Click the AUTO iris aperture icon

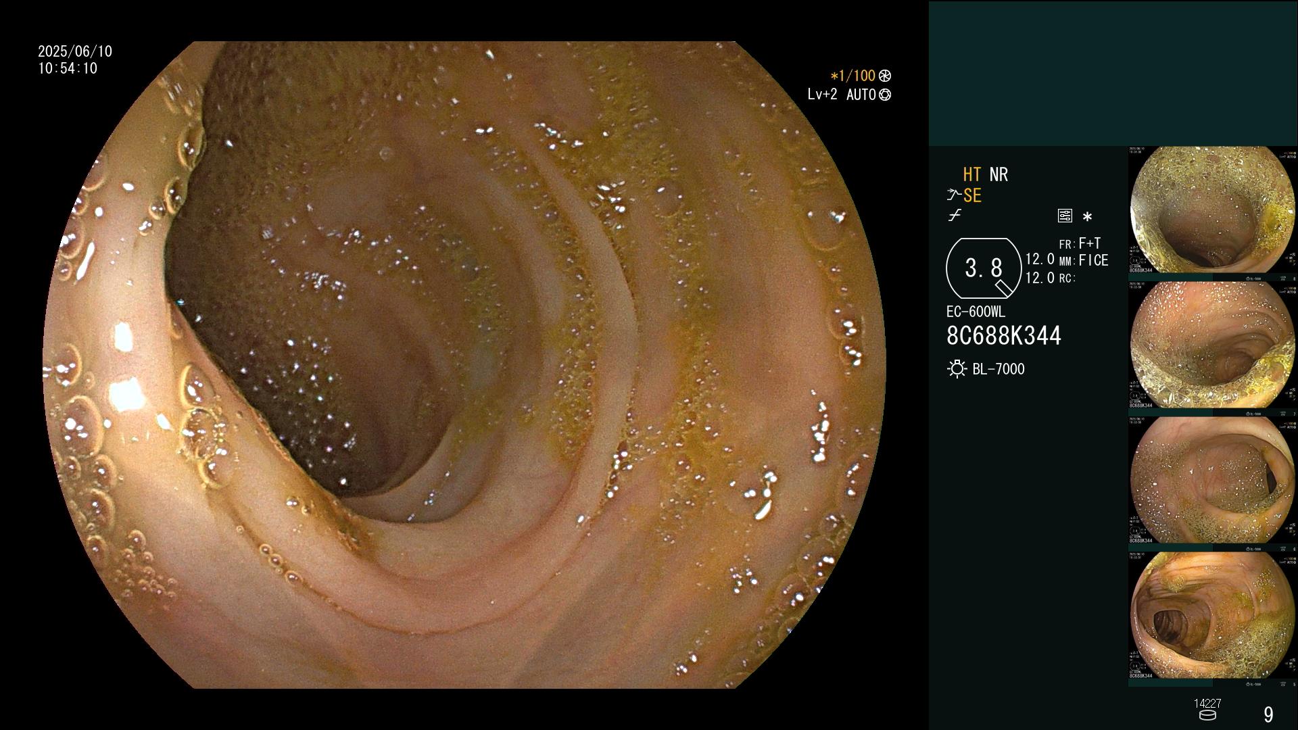[885, 95]
